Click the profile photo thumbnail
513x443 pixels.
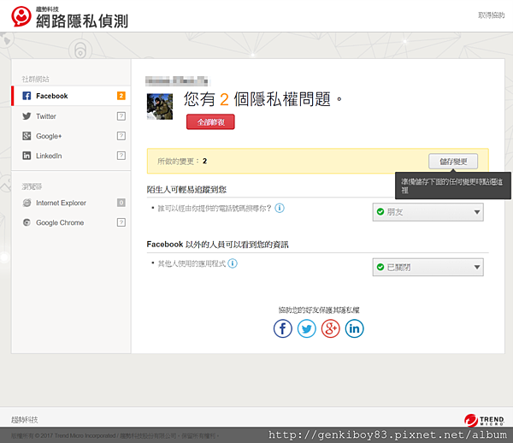[160, 106]
